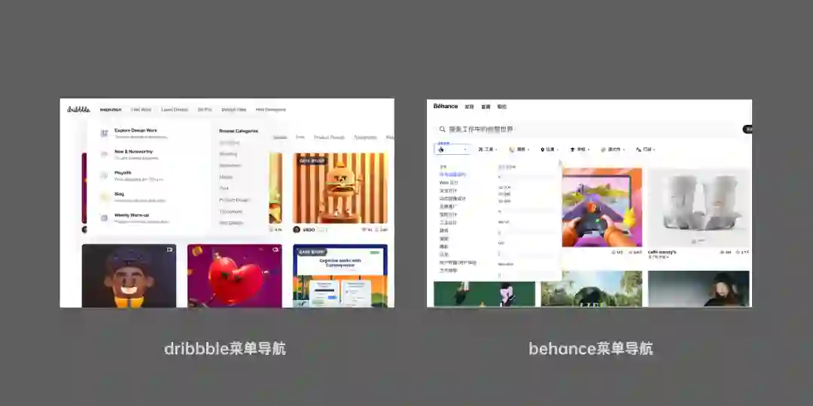
Task: Select the highlighted blue Behance category
Action: tap(452, 175)
